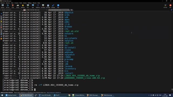
Task: Click the root.sh.old filename
Action: point(71,31)
